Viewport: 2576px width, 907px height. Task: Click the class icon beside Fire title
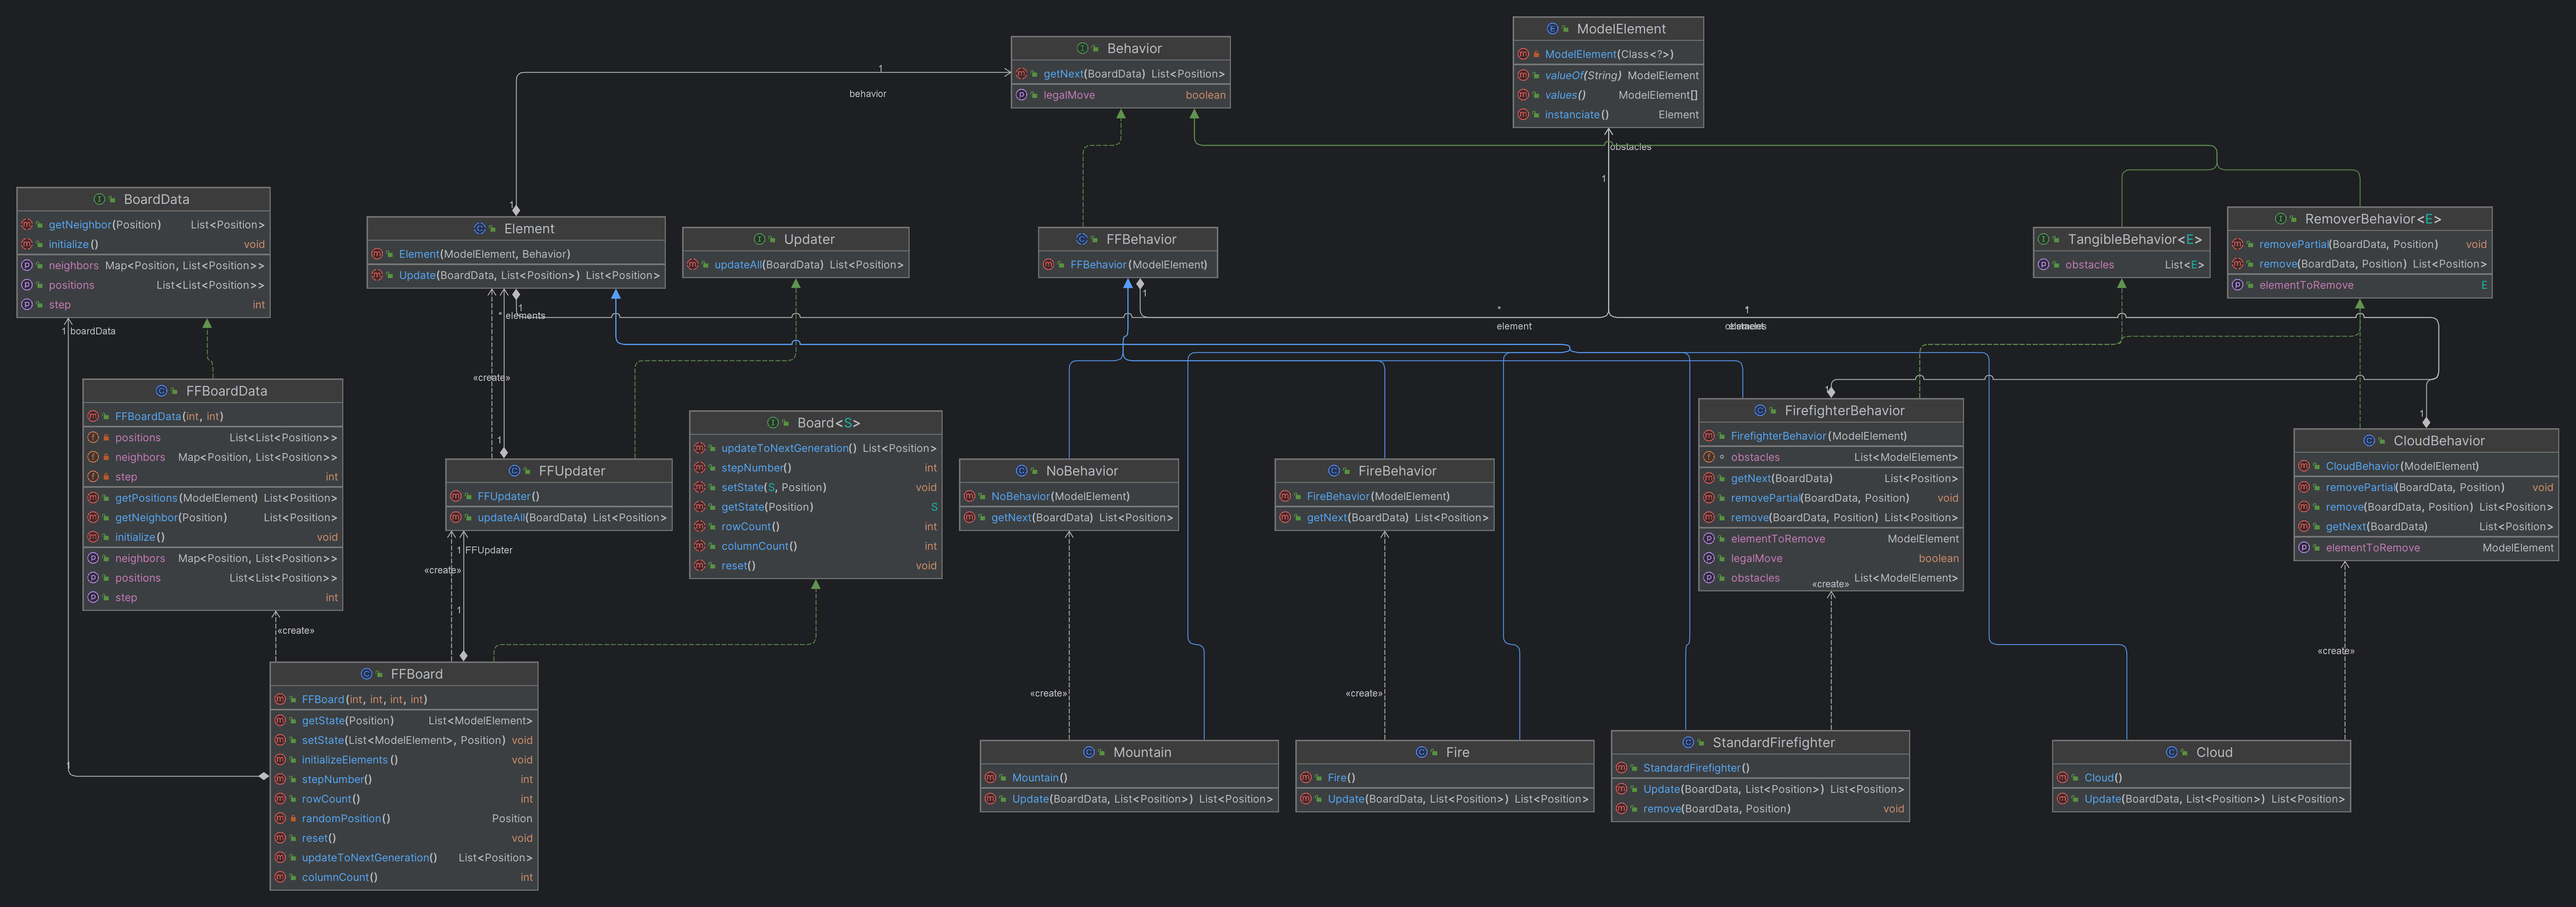1421,752
